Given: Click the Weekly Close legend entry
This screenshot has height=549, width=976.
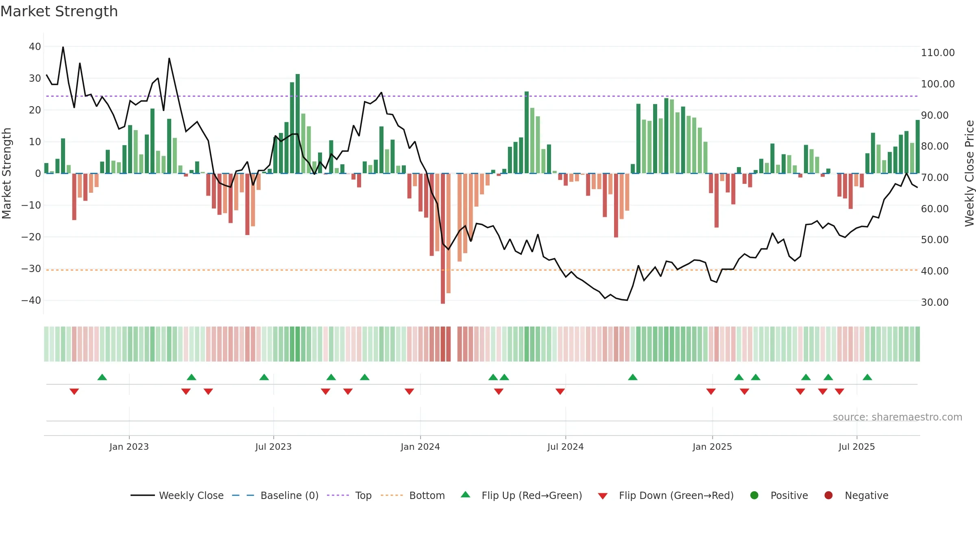Looking at the screenshot, I should (x=177, y=495).
